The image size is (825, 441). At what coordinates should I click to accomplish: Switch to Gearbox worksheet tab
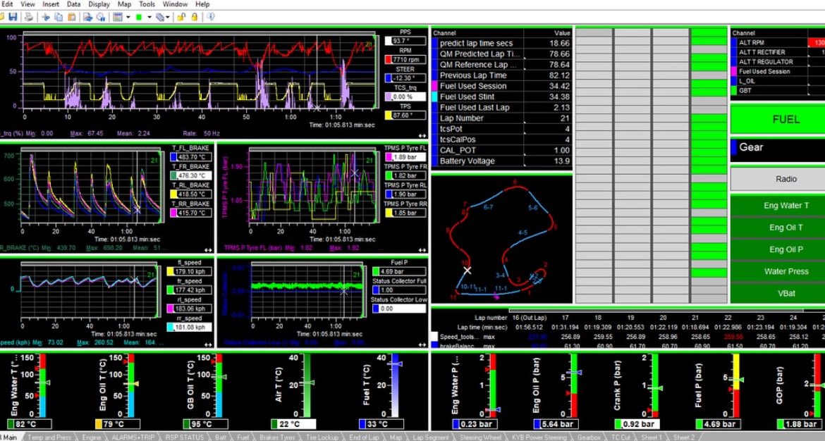click(x=589, y=437)
